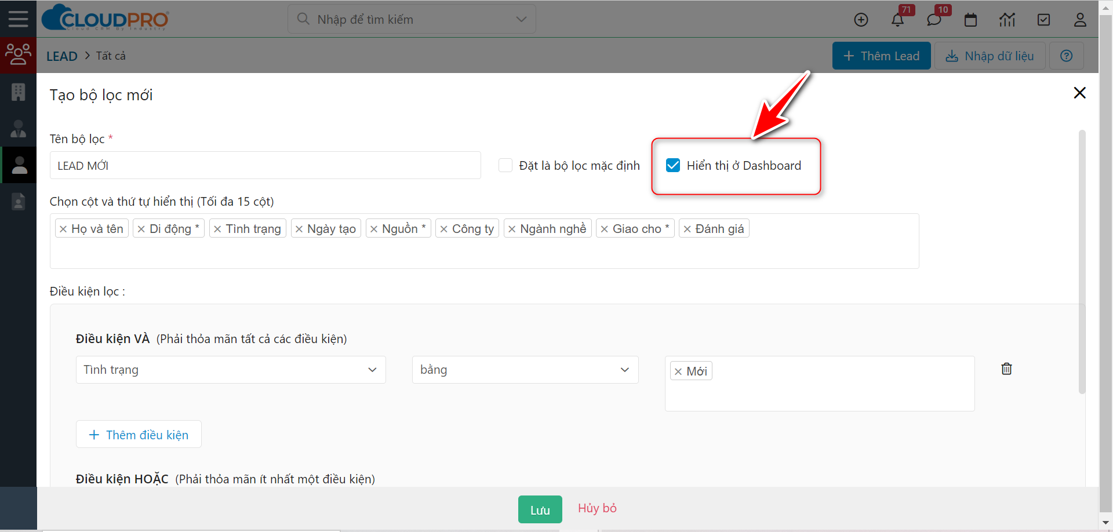This screenshot has width=1113, height=532.
Task: Open the company building sidebar icon
Action: (x=19, y=92)
